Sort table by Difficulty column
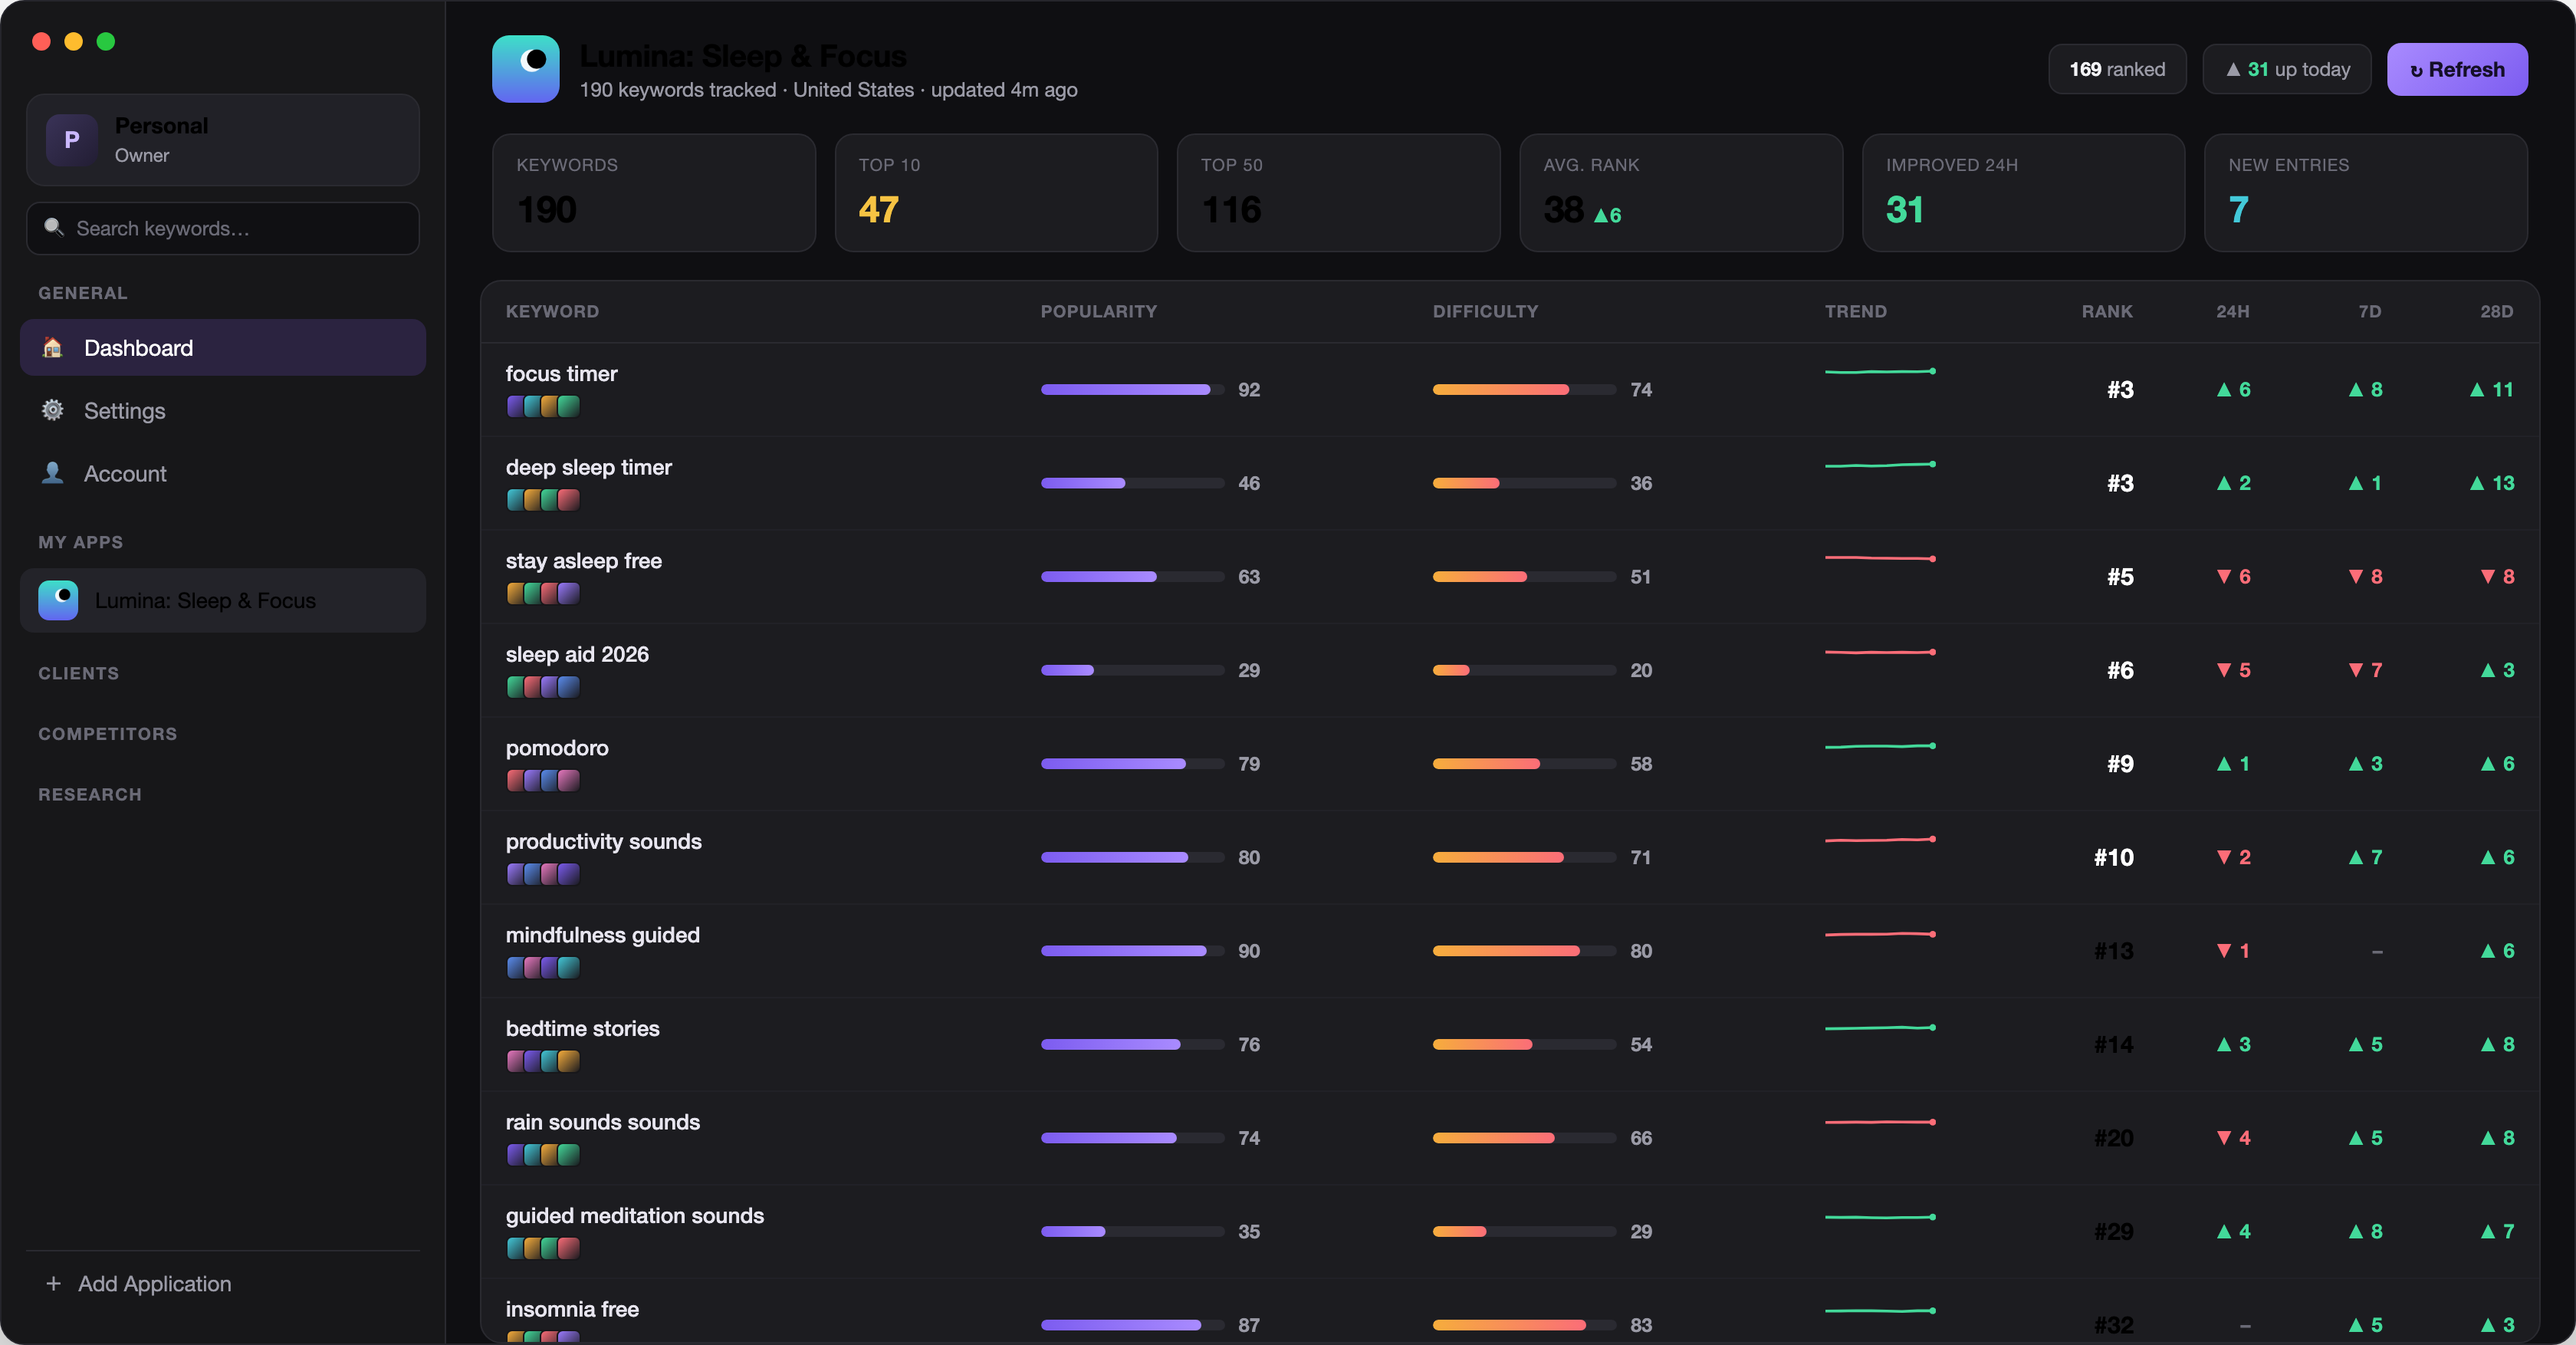Image resolution: width=2576 pixels, height=1345 pixels. click(x=1486, y=311)
